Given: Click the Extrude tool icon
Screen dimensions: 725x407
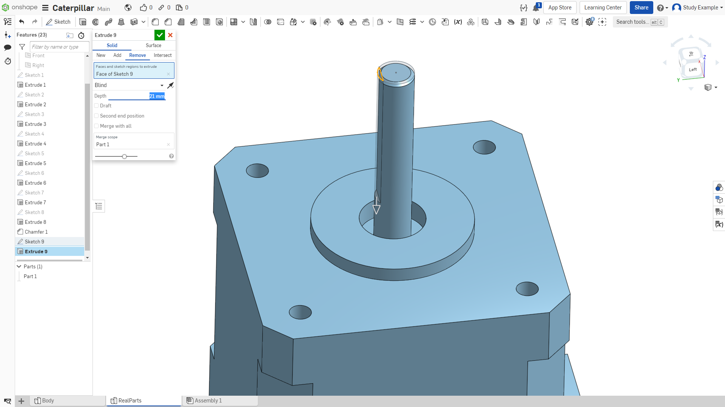Looking at the screenshot, I should (83, 22).
